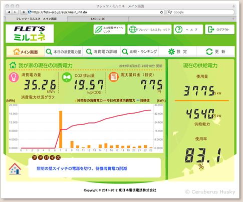The width and height of the screenshot is (243, 202).
Task: Click the URL address field
Action: 96,12
